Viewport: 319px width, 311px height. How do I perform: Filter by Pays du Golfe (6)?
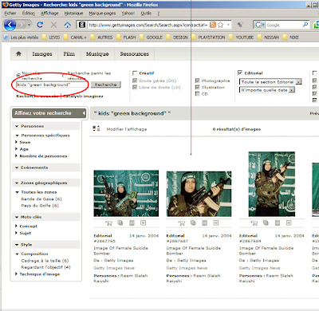40,206
